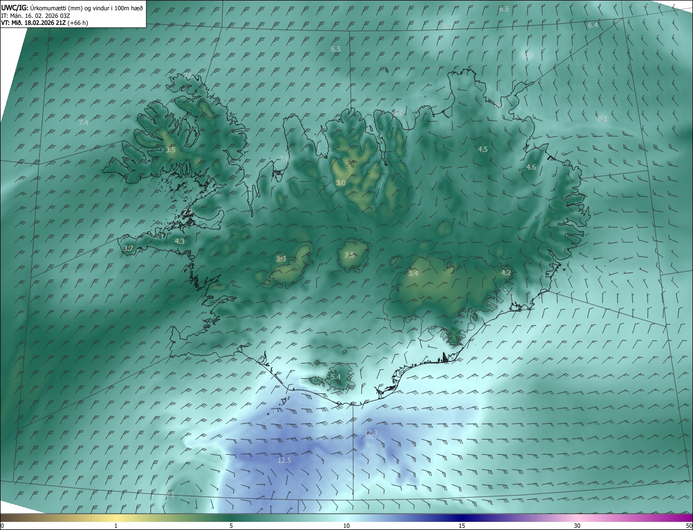Select the color scale label 30

point(577,526)
